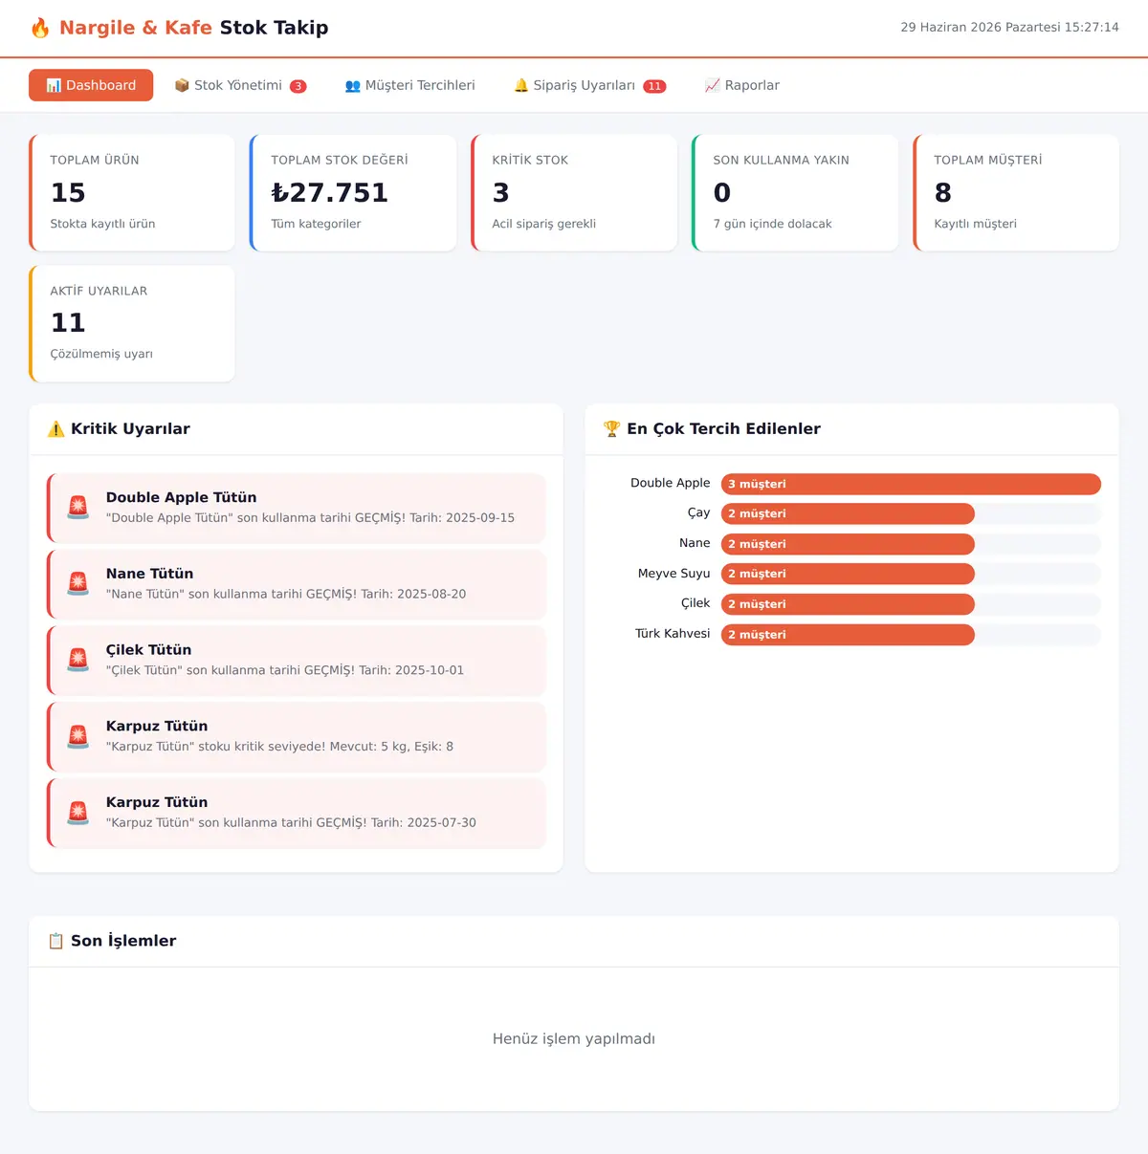Click the Türk Kahvesi label in preferences list
The height and width of the screenshot is (1154, 1148).
point(673,634)
